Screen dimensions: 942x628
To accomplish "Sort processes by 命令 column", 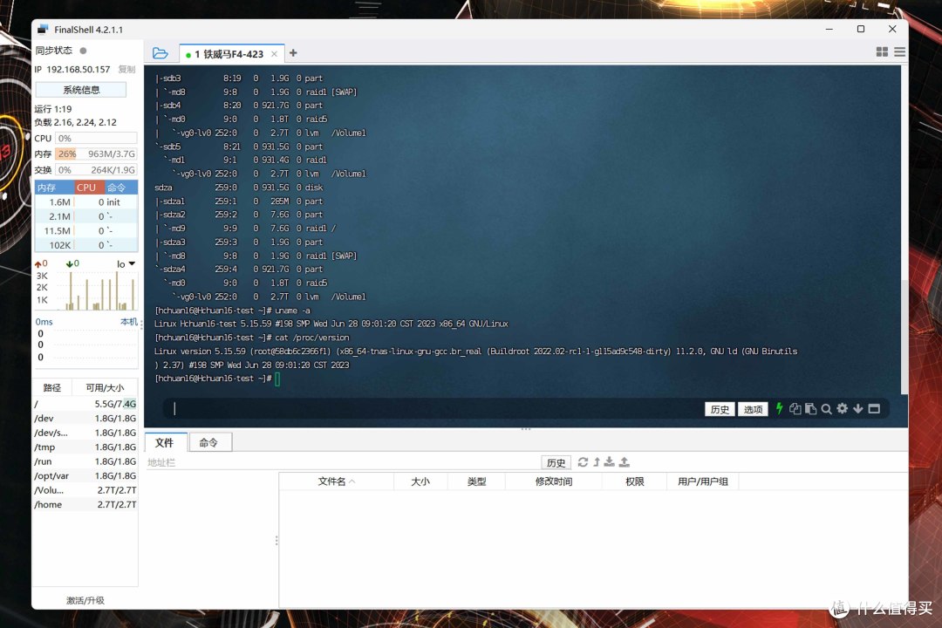I will click(120, 188).
